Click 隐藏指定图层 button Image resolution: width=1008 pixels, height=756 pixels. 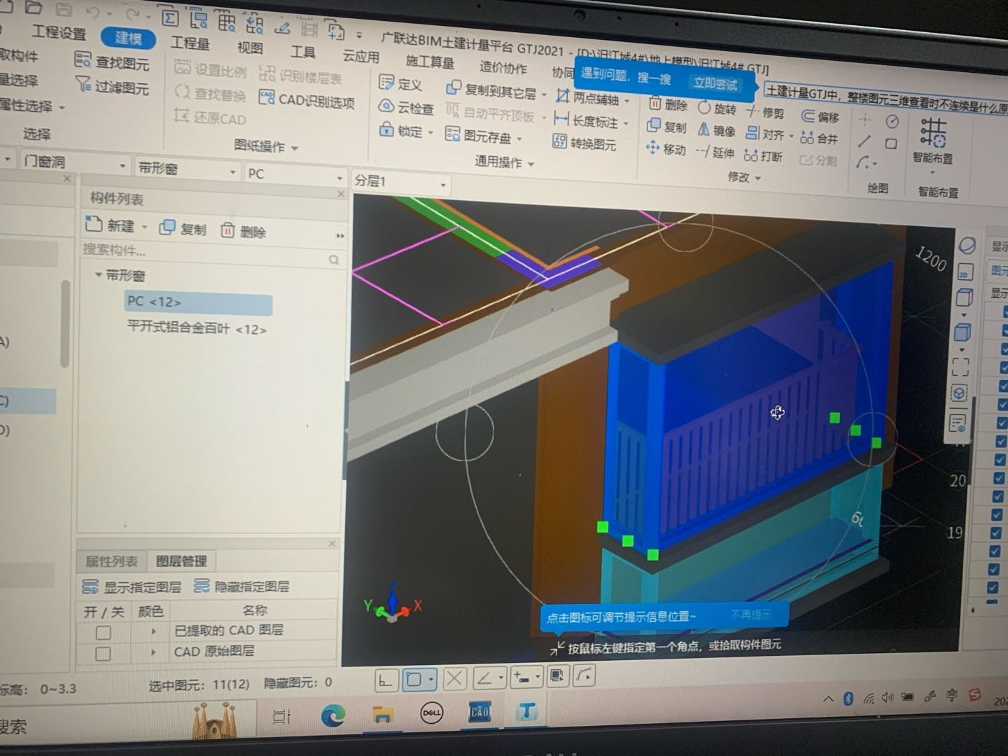pos(241,587)
